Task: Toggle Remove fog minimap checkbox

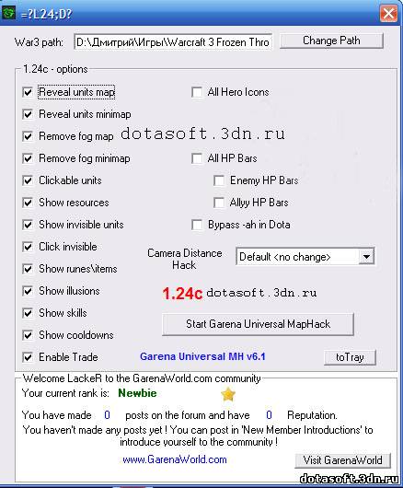Action: pyautogui.click(x=28, y=158)
